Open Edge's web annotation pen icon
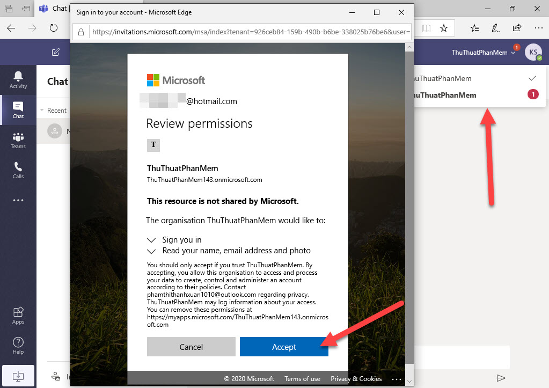Screen dimensions: 549x388 point(495,28)
